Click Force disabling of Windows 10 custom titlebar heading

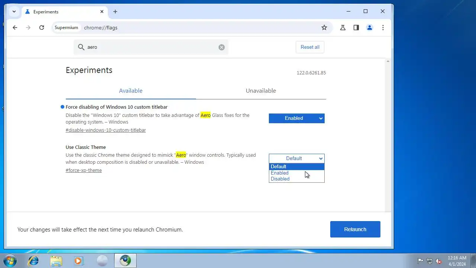pyautogui.click(x=117, y=107)
